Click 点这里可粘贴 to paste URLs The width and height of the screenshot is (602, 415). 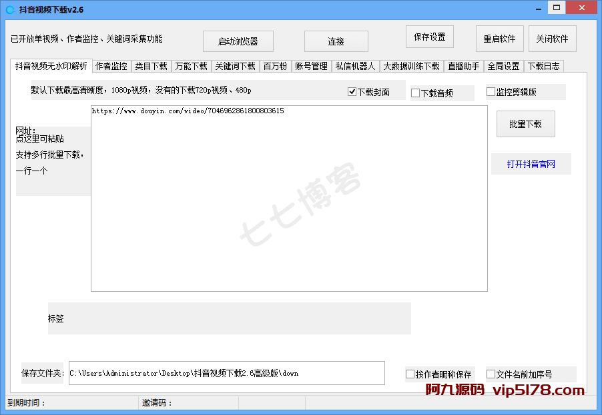(x=40, y=139)
